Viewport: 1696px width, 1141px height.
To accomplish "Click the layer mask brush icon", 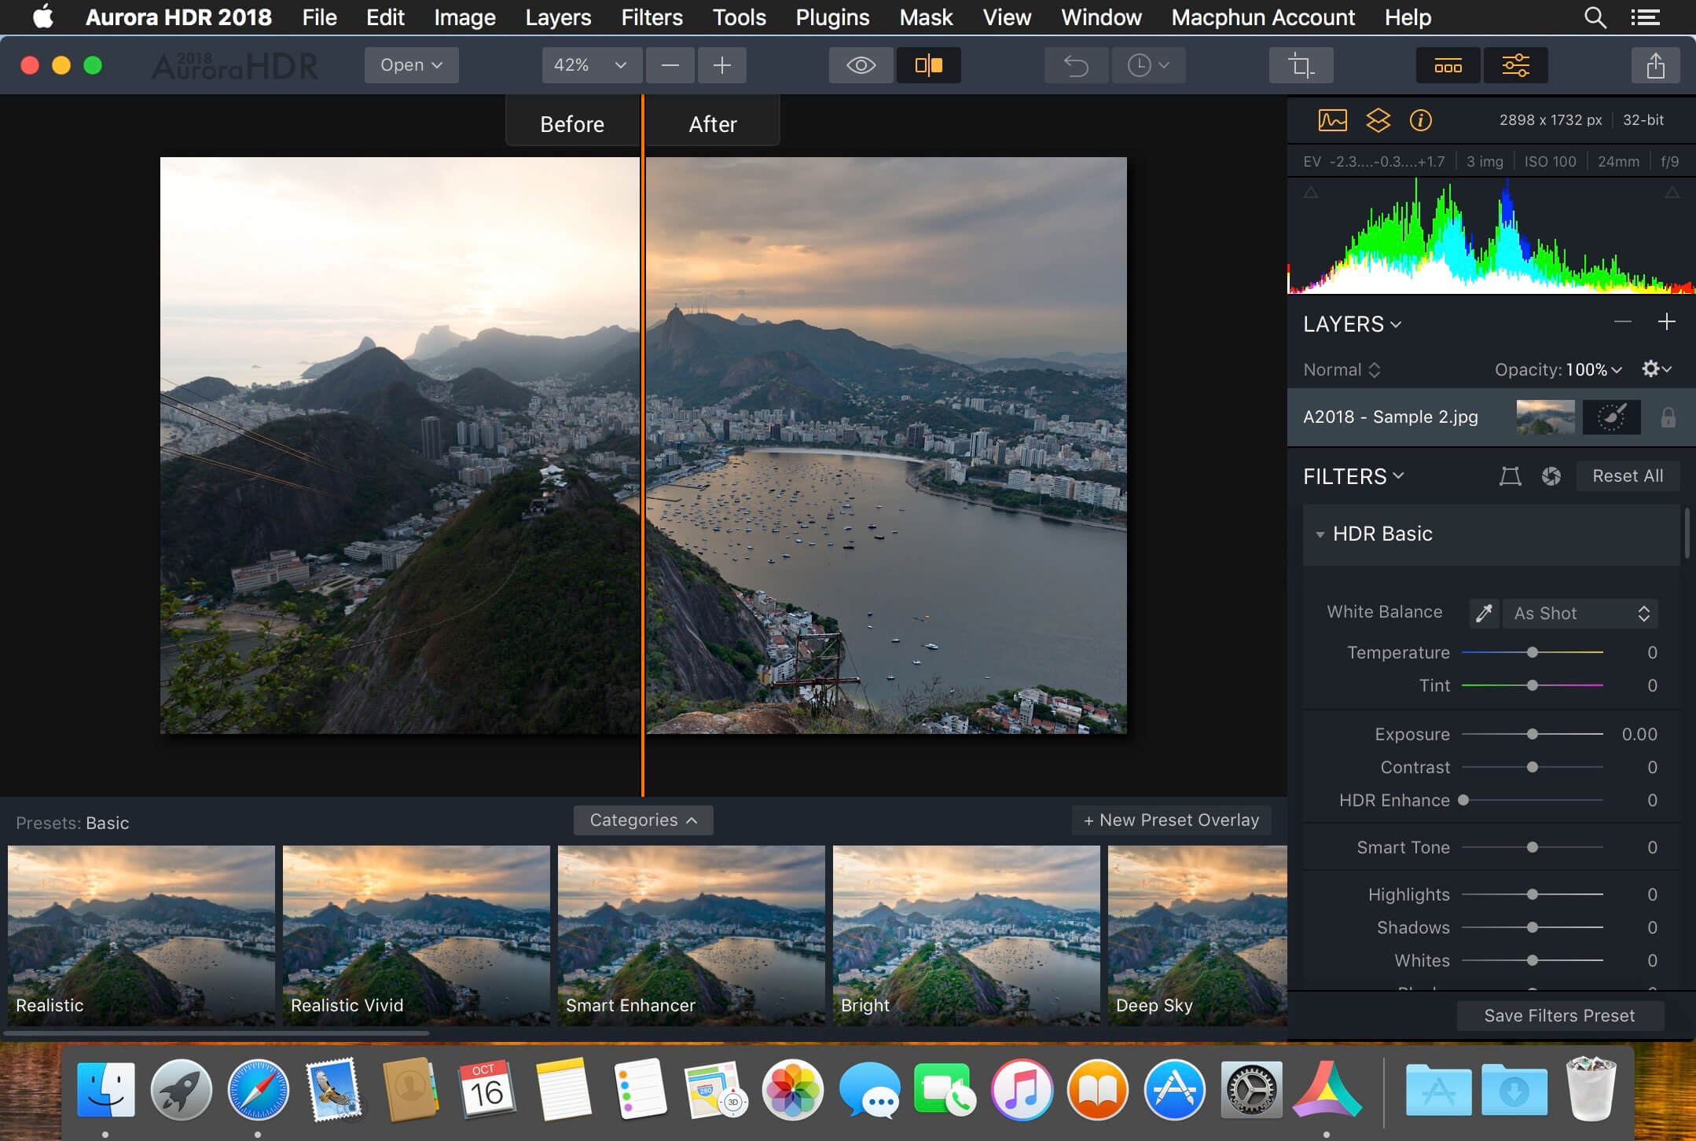I will (1611, 417).
